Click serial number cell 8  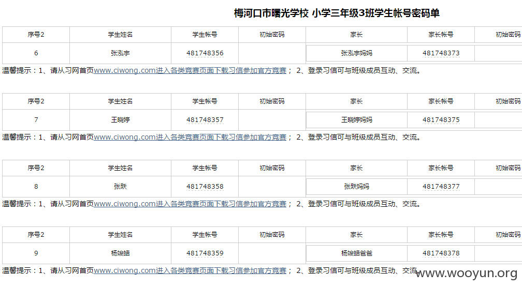pos(36,187)
